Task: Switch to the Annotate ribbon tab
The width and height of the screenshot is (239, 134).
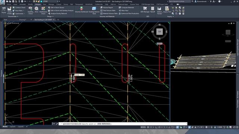Action: [22, 4]
